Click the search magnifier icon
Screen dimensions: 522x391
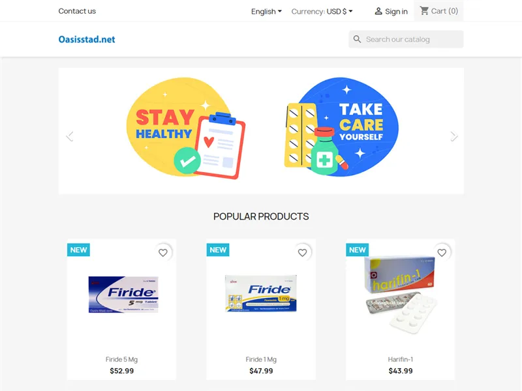357,39
